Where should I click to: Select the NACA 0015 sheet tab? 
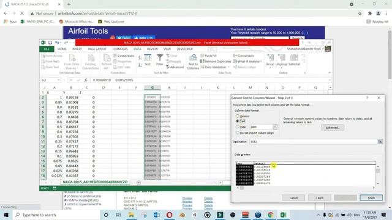click(x=95, y=182)
